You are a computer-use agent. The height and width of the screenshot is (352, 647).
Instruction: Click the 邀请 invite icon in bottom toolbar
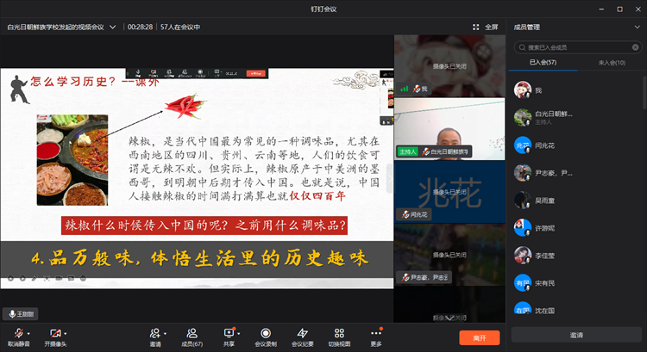(154, 332)
